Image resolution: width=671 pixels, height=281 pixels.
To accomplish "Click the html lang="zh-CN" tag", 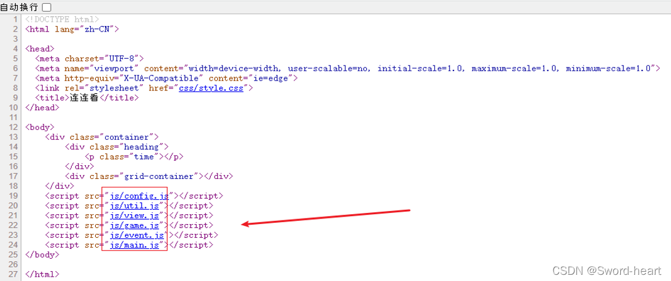I will (72, 29).
